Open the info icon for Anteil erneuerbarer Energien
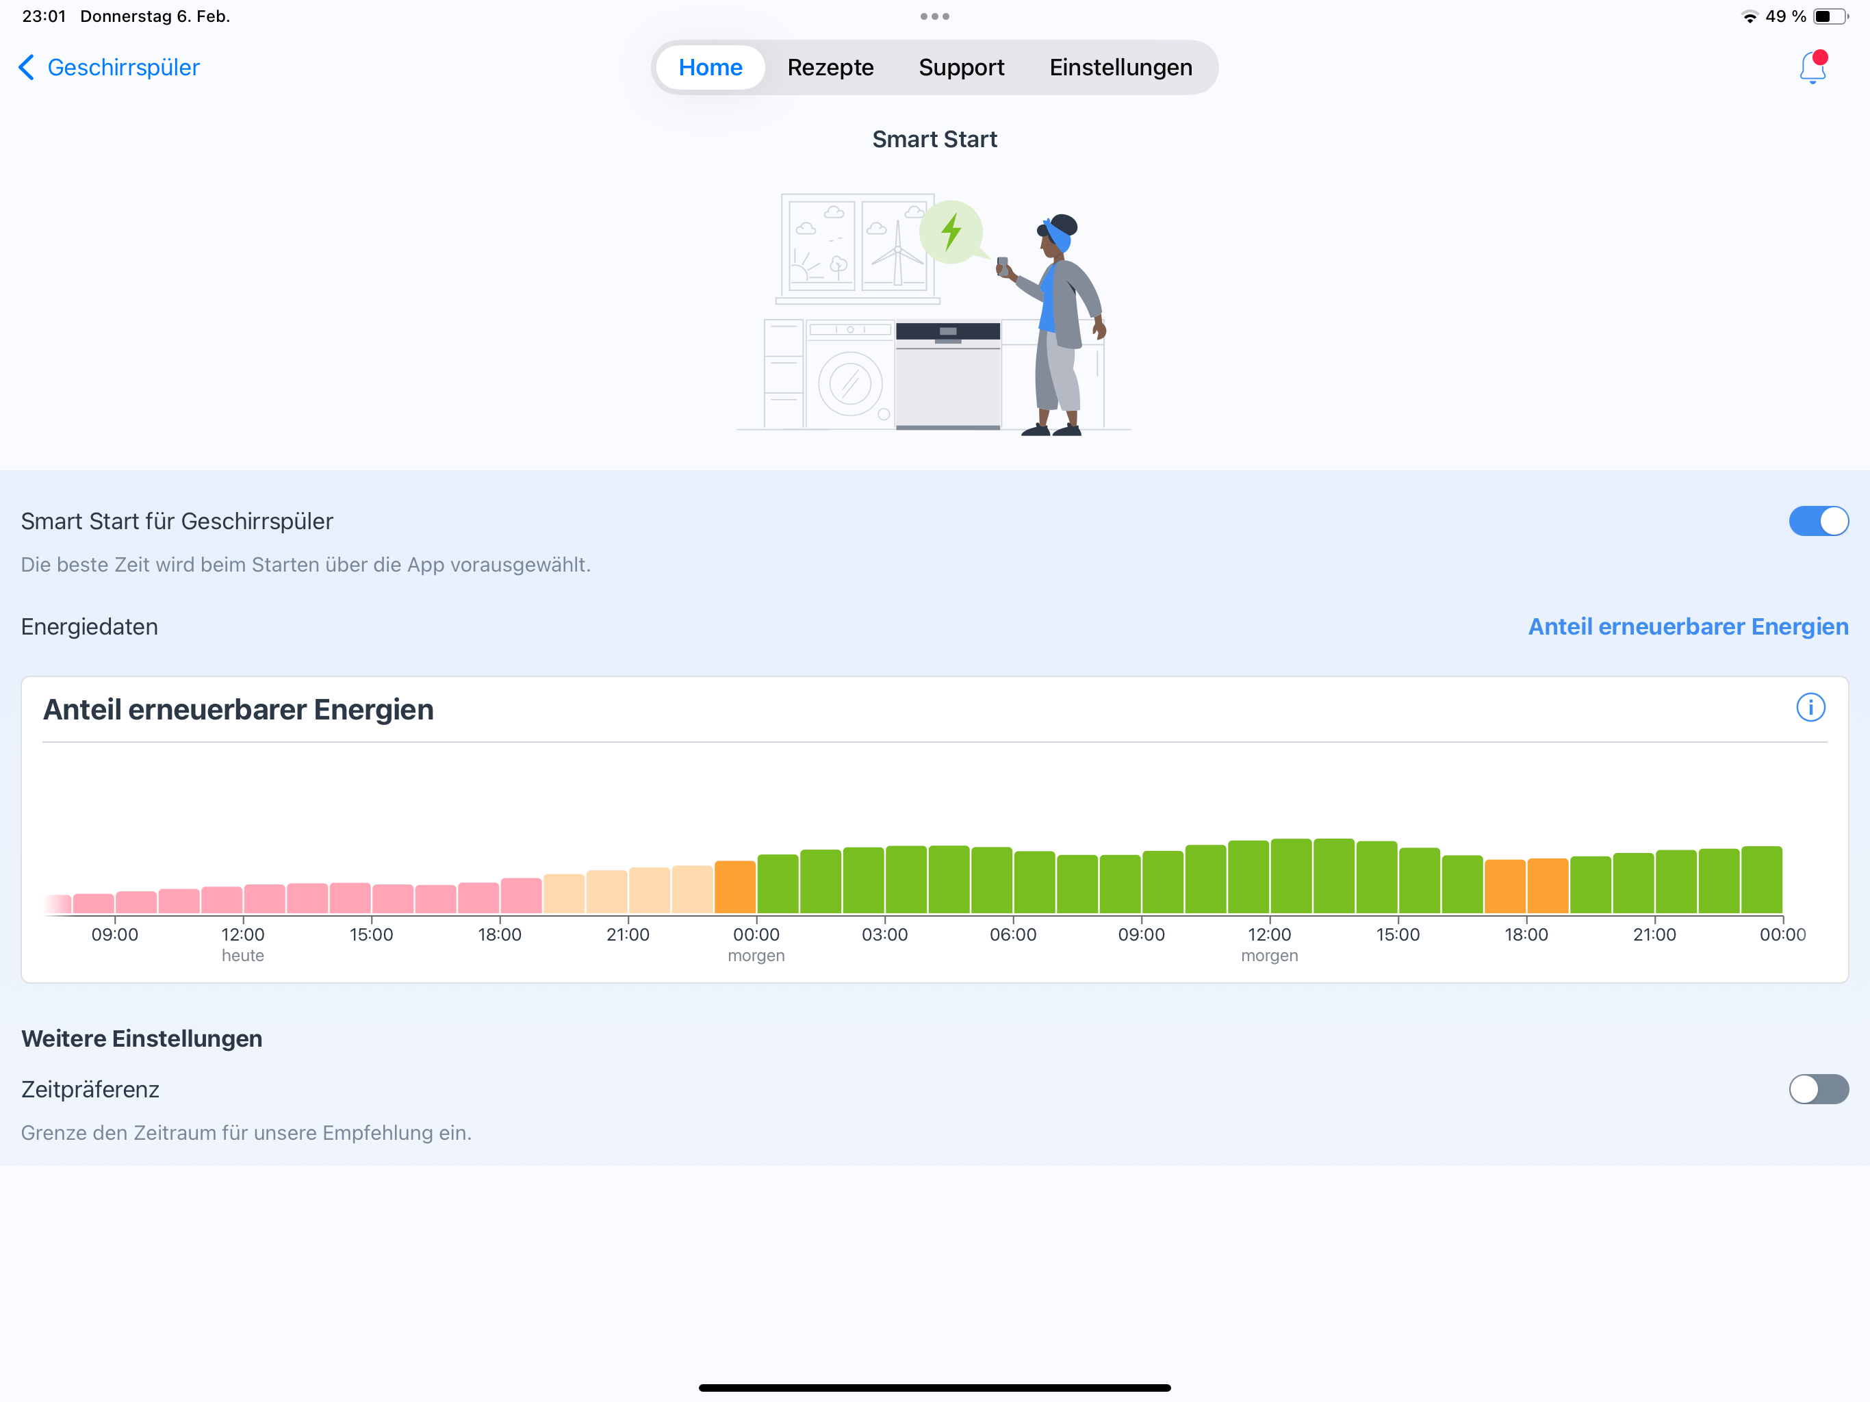Screen dimensions: 1870x1402 tap(1810, 708)
